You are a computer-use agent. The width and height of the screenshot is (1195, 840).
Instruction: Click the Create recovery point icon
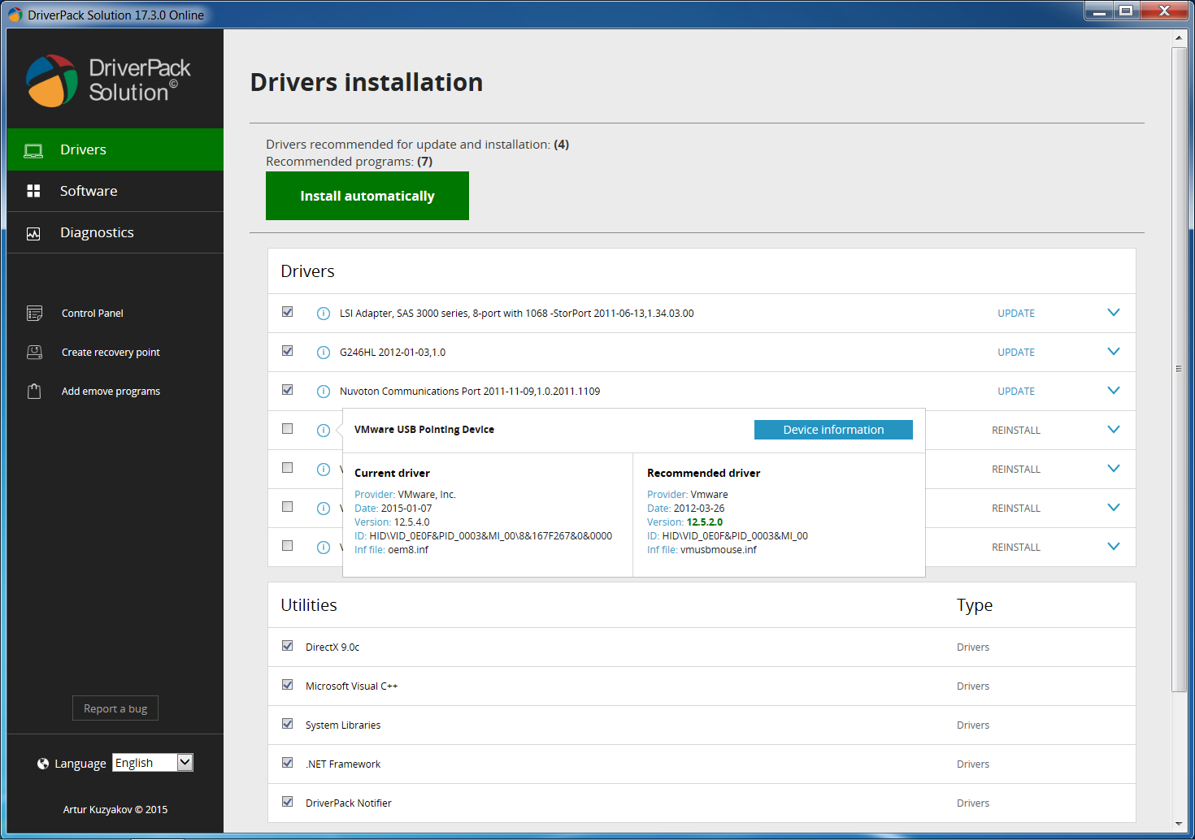(34, 351)
